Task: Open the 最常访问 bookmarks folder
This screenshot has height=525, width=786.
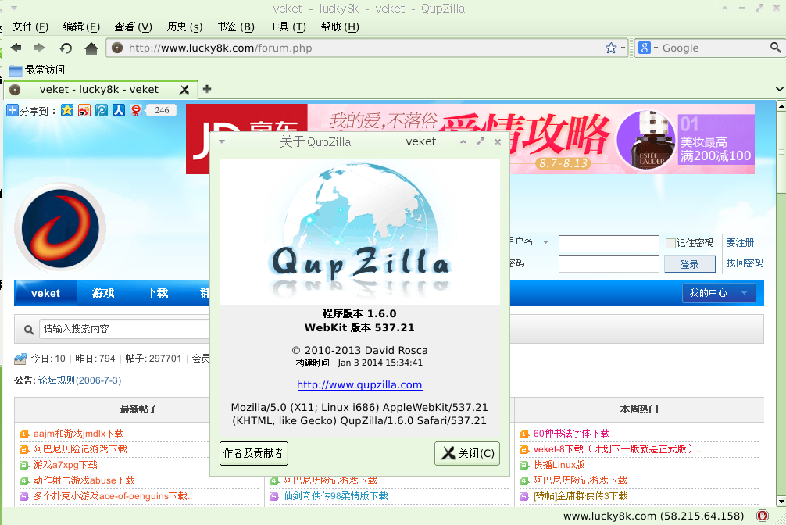Action: pos(37,70)
